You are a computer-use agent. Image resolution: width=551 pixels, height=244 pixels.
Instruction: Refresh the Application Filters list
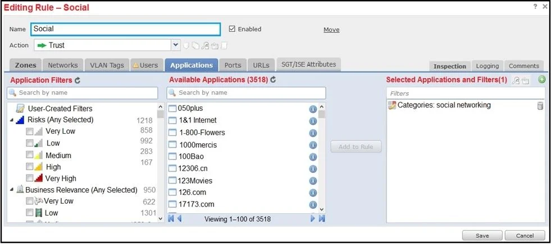(78, 80)
